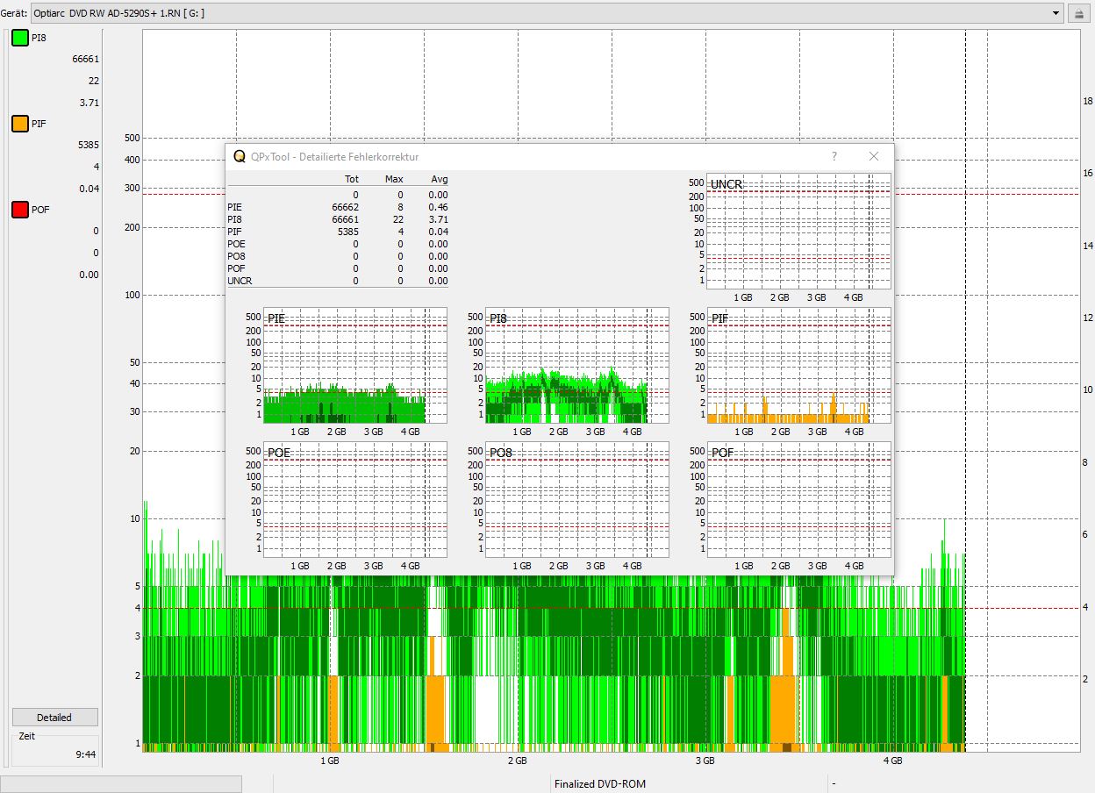The width and height of the screenshot is (1095, 793).
Task: Click the question mark help button in dialog
Action: [x=834, y=156]
